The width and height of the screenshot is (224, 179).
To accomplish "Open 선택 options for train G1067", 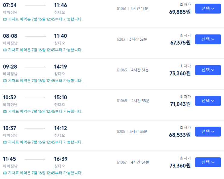I will [x=208, y=162].
